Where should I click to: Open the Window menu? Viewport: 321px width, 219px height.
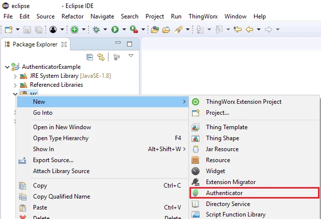(235, 16)
